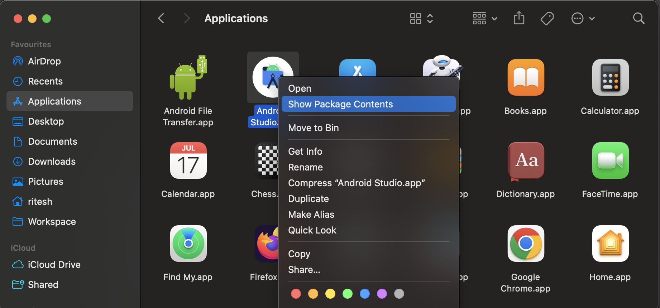Select the Firefox app icon
660x308 pixels.
[267, 244]
